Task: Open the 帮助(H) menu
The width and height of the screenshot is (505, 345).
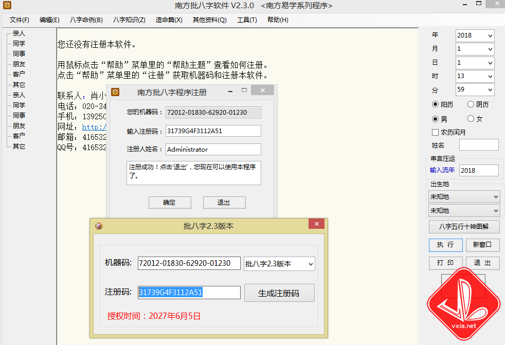Action: (278, 20)
